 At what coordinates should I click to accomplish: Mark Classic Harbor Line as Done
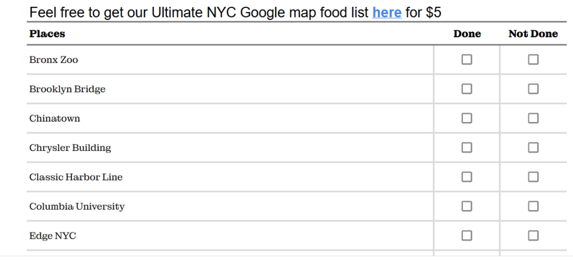point(466,177)
